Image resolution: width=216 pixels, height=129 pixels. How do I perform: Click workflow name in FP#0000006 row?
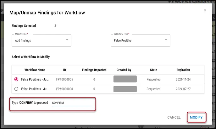pyautogui.click(x=35, y=89)
